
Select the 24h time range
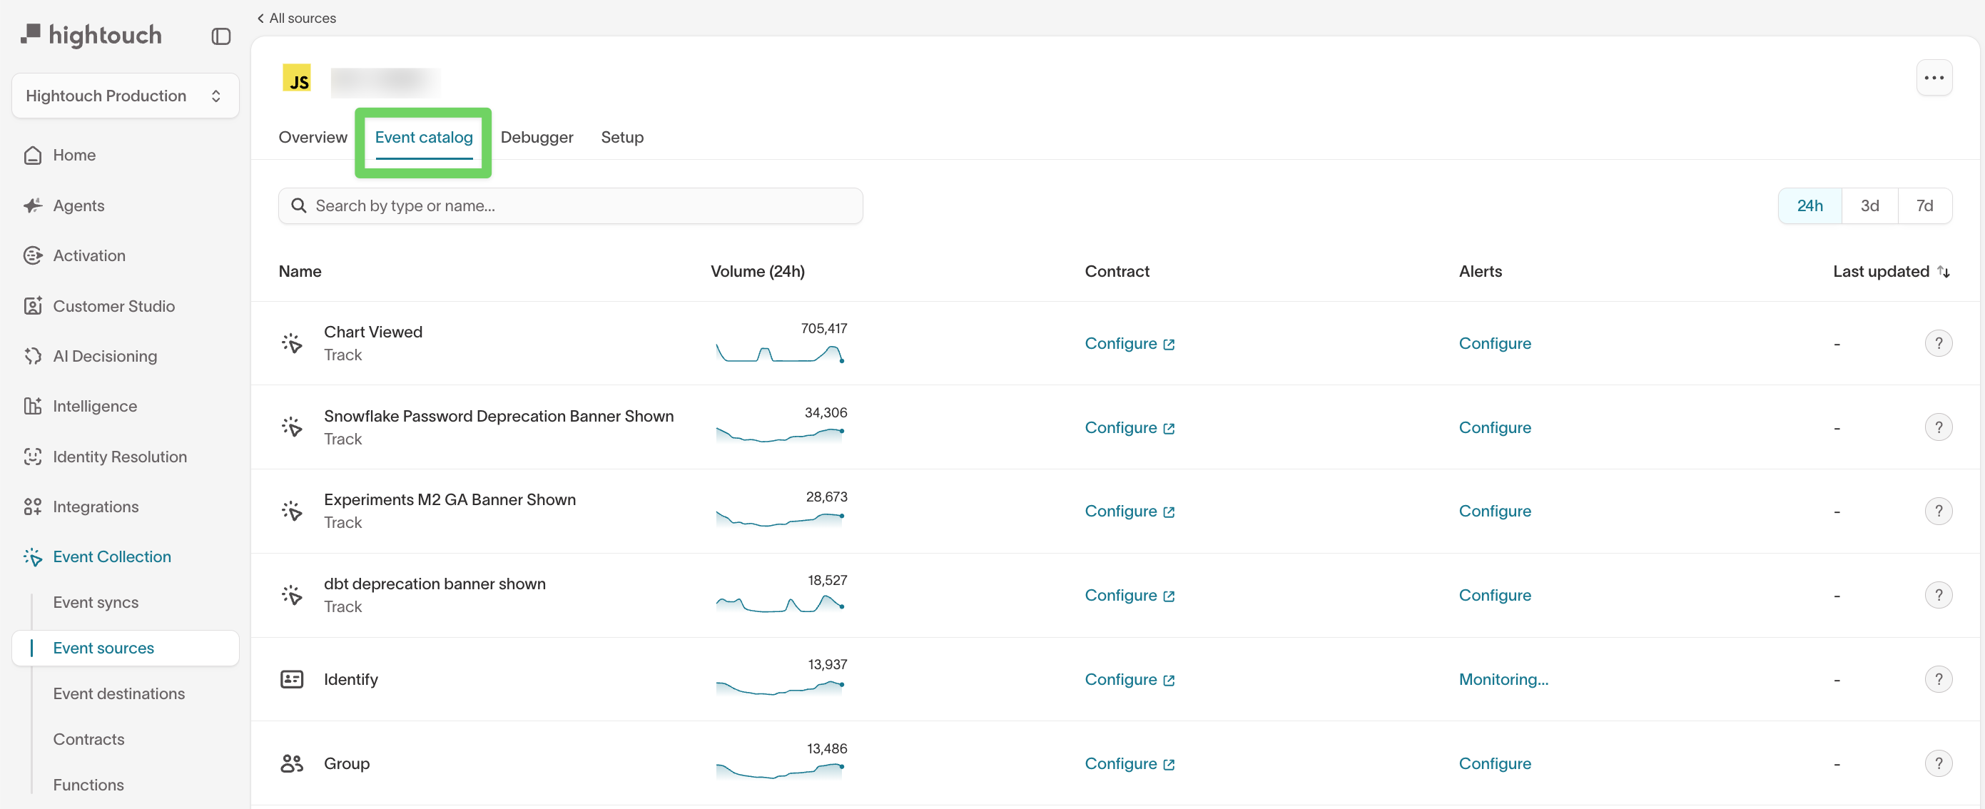1809,205
